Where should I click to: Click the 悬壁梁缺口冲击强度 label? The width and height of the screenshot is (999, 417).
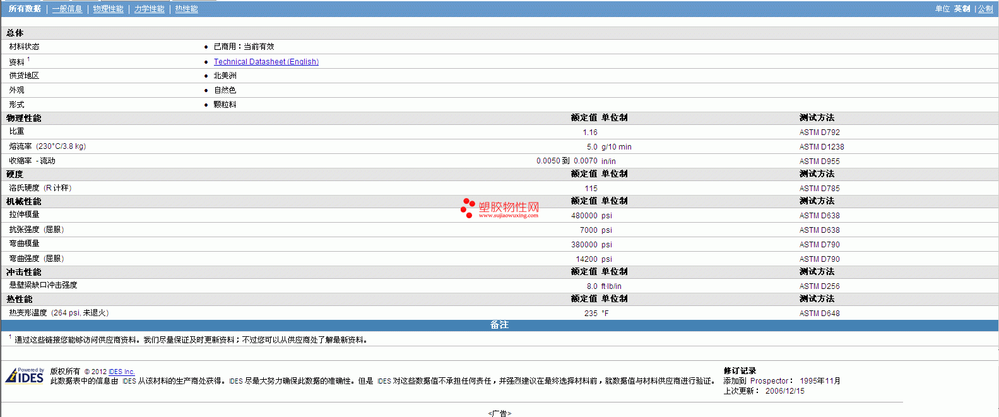[x=43, y=285]
